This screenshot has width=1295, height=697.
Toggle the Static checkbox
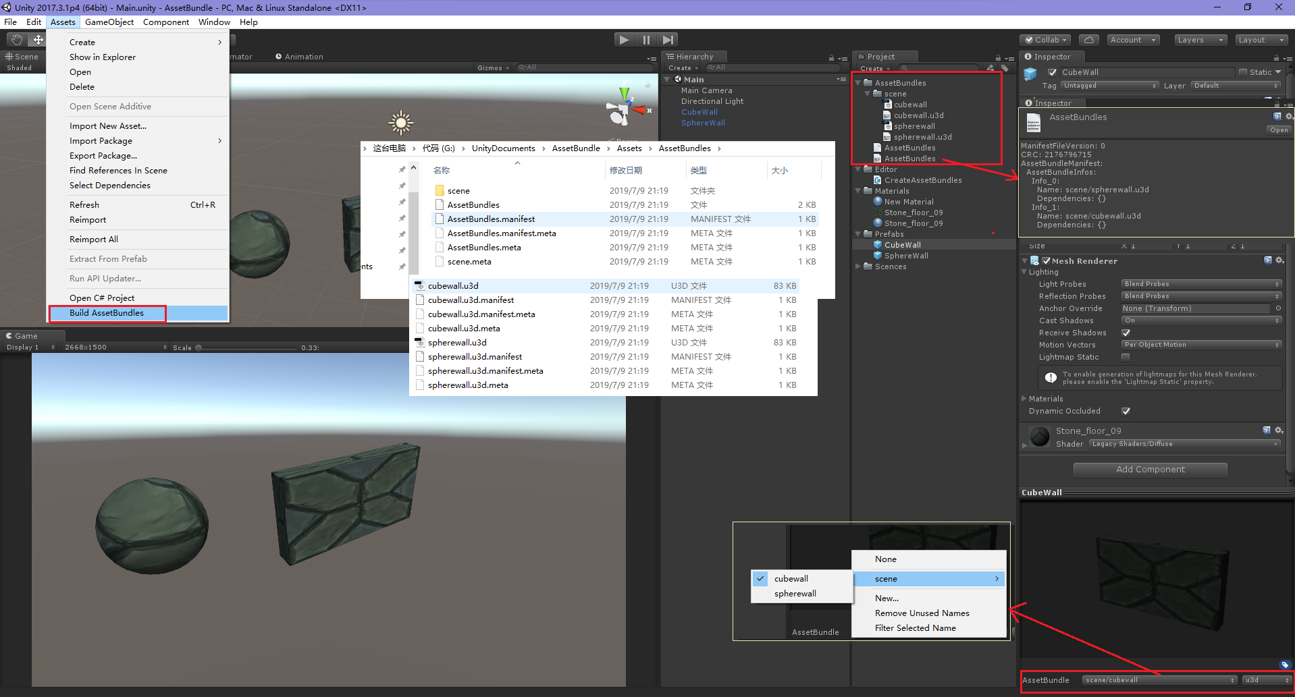coord(1243,72)
